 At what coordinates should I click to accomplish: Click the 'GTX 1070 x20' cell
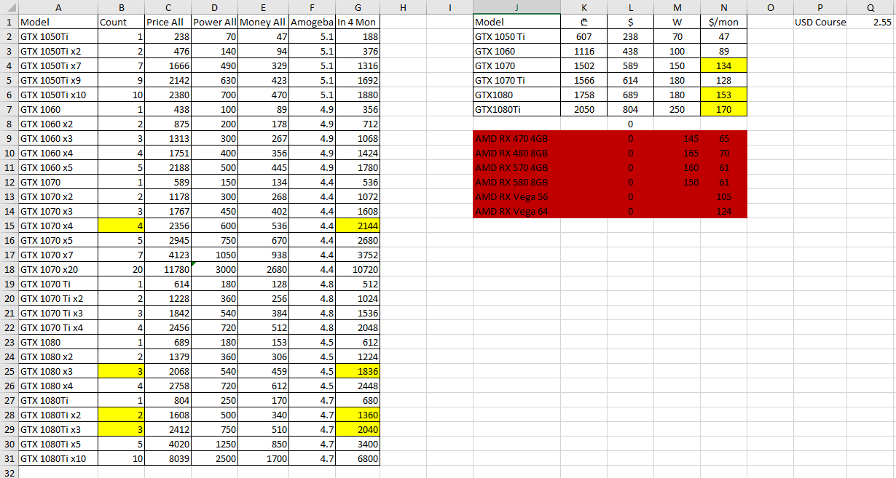(58, 269)
